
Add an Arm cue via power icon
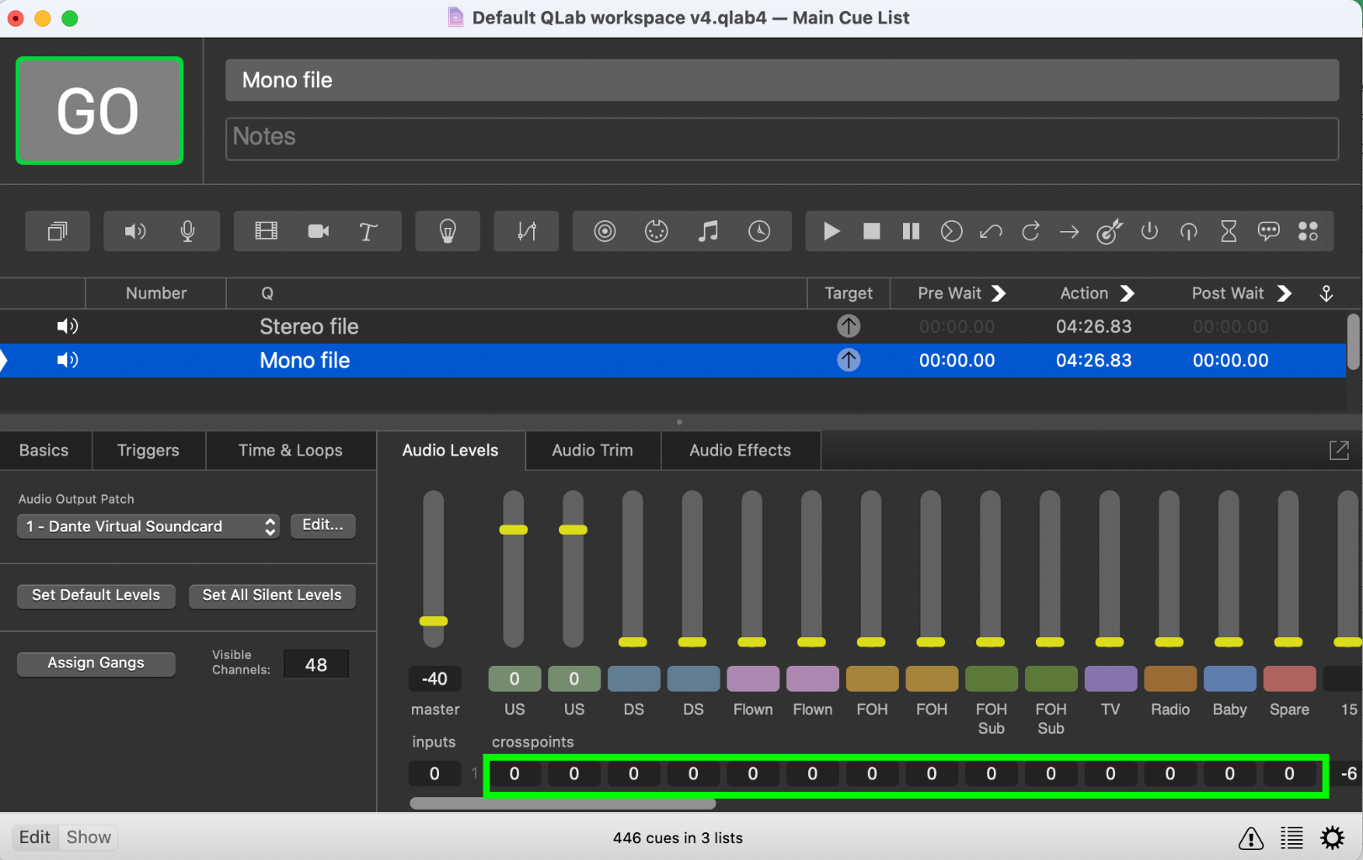[1149, 231]
